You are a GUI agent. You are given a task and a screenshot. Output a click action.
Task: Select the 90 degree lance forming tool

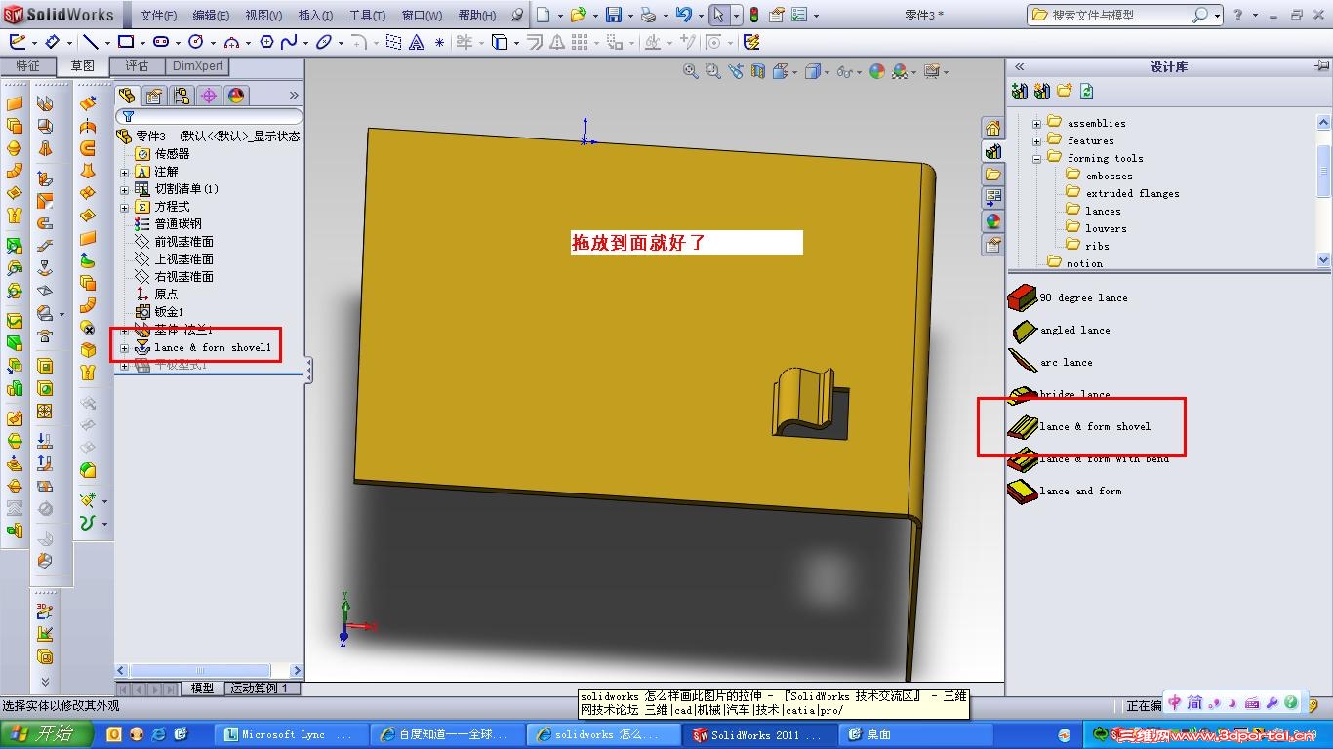click(x=1069, y=297)
